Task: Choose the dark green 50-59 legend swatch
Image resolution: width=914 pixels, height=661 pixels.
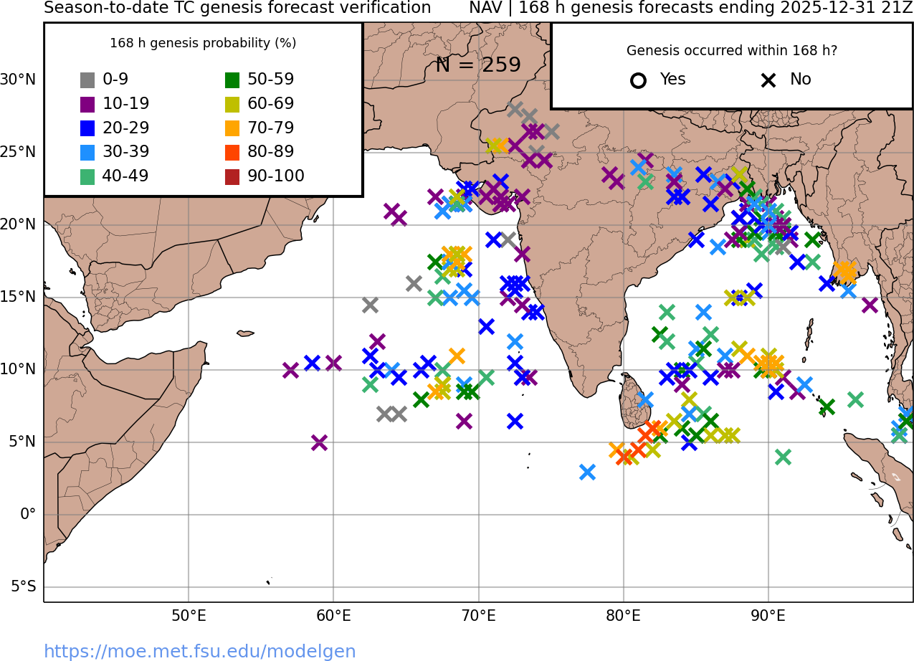Action: tap(232, 80)
